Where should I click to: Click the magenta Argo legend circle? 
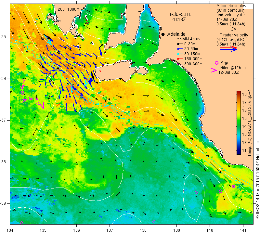216,63
